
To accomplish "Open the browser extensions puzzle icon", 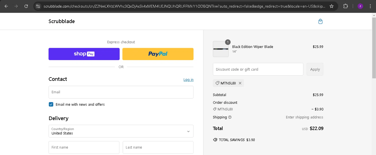I will (345, 6).
